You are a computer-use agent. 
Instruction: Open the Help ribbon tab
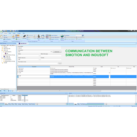[x=24, y=33]
